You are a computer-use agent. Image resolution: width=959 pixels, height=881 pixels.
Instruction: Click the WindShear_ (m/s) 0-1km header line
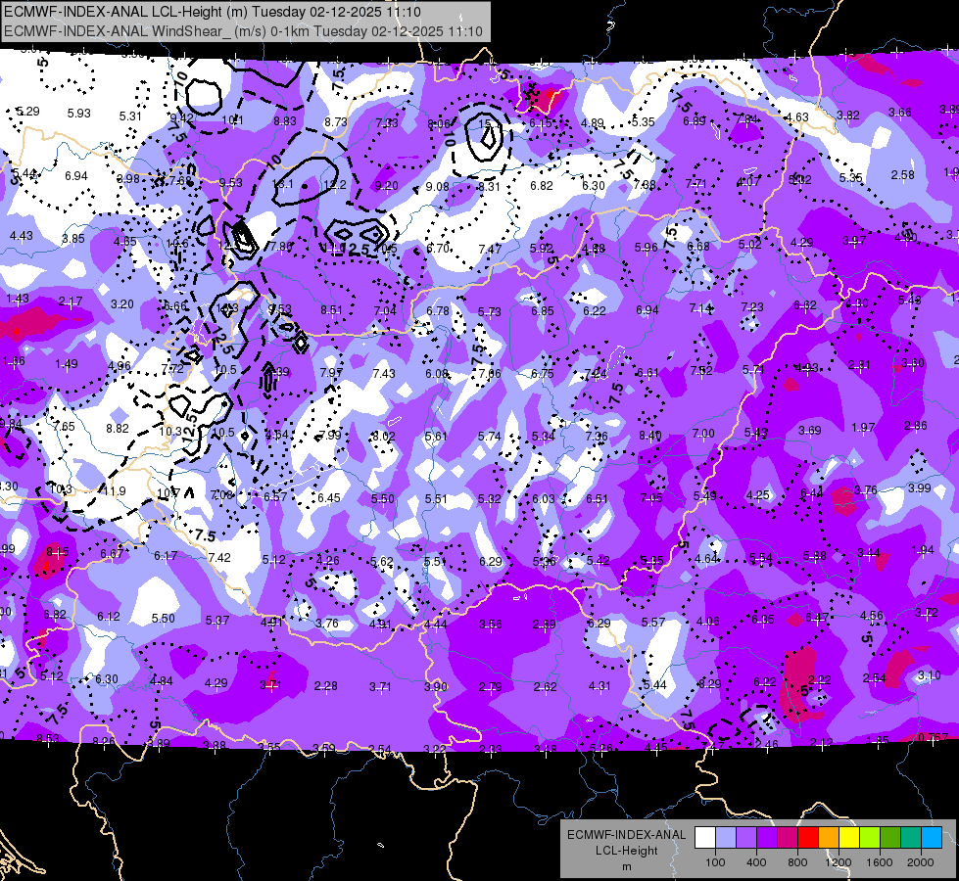[243, 31]
